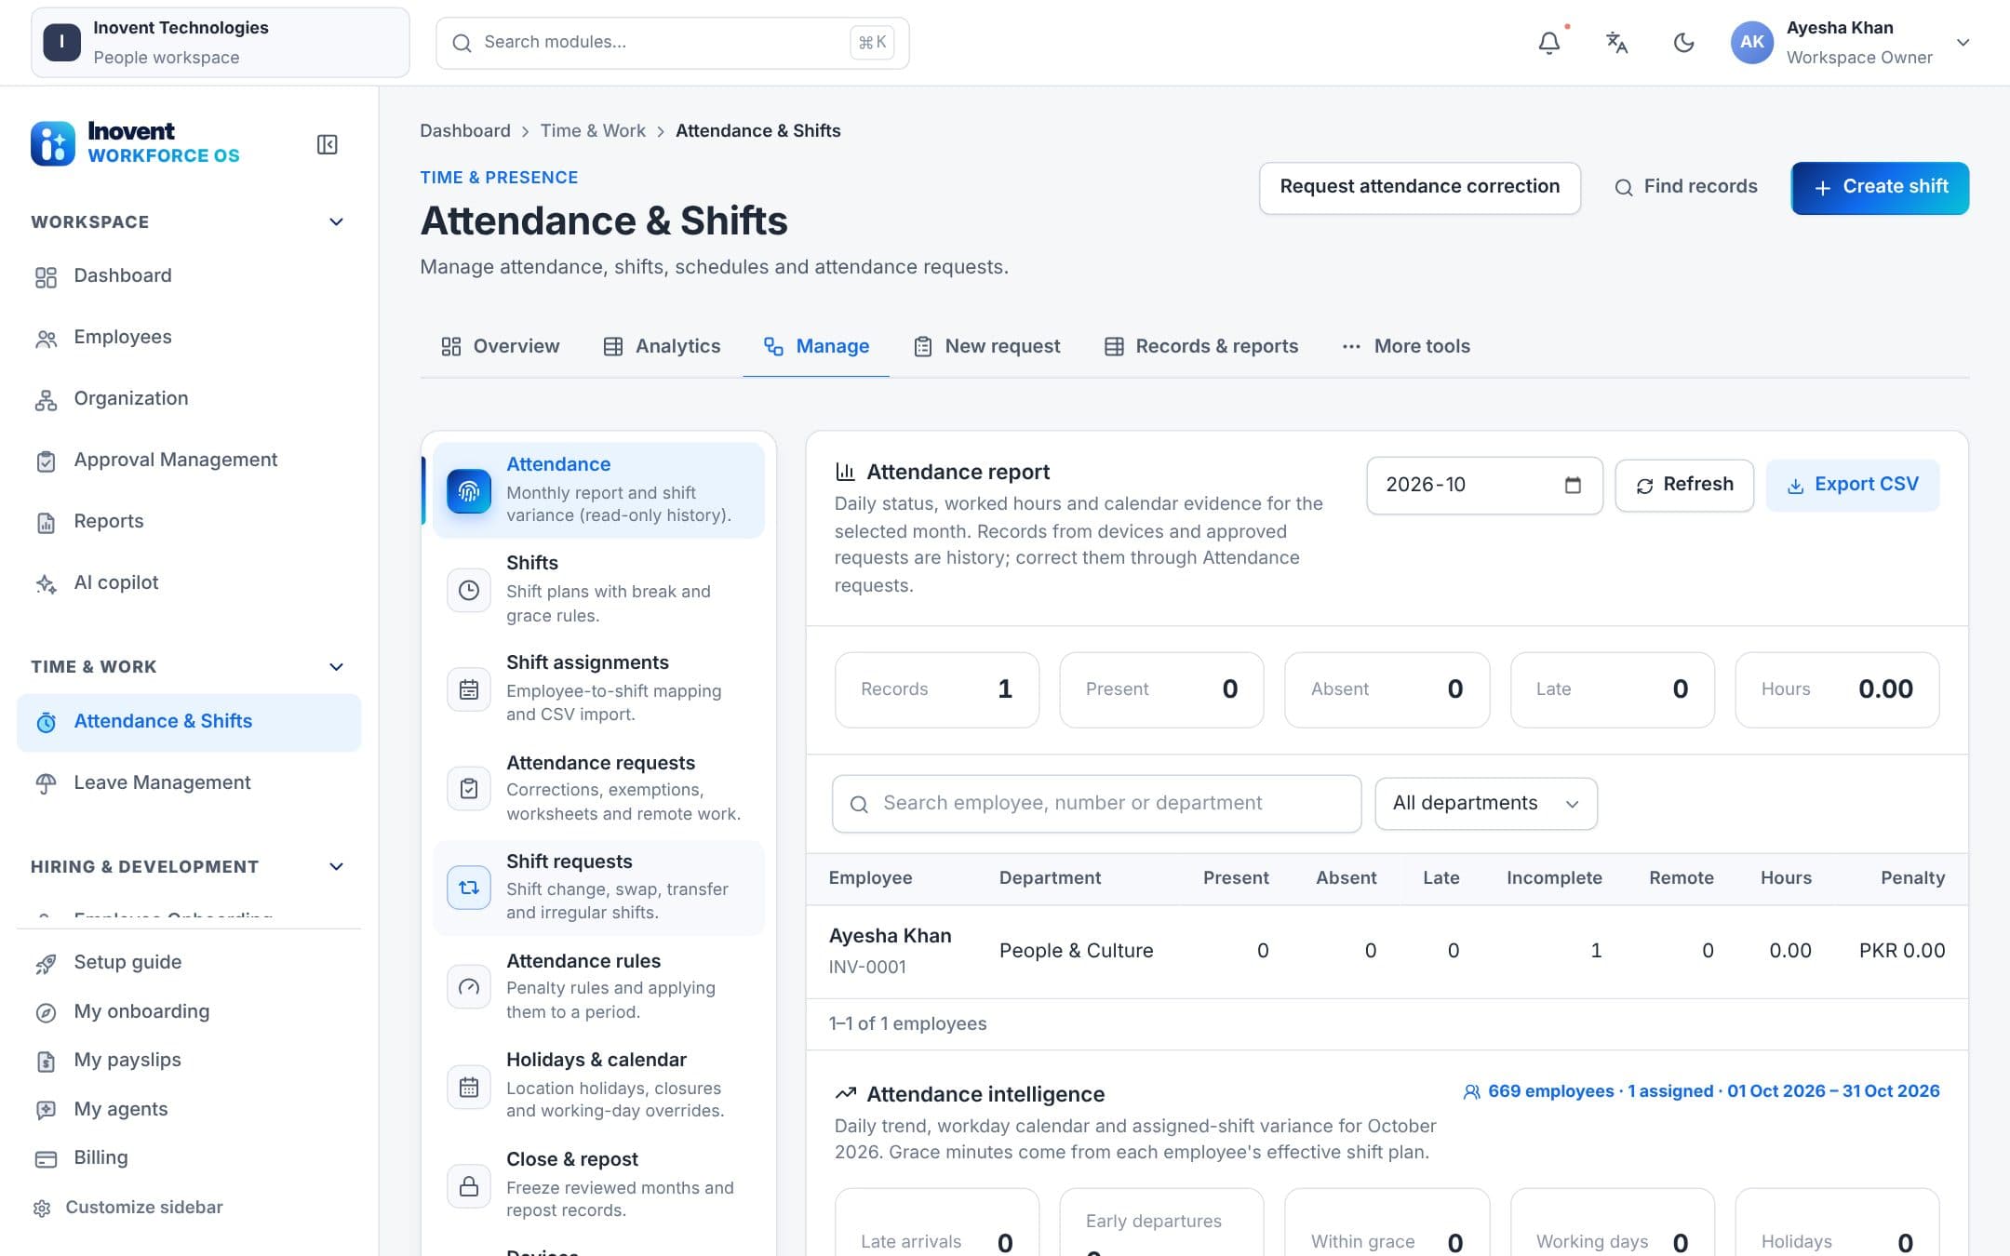
Task: Open the Inovent Technologies workspace switcher
Action: (221, 43)
